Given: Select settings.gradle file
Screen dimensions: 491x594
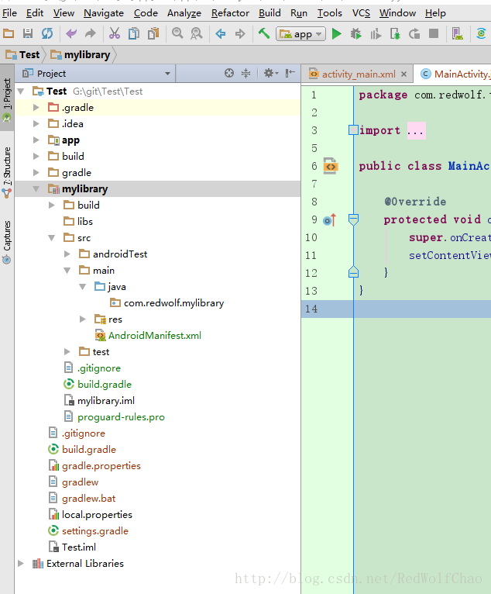Looking at the screenshot, I should click(95, 531).
